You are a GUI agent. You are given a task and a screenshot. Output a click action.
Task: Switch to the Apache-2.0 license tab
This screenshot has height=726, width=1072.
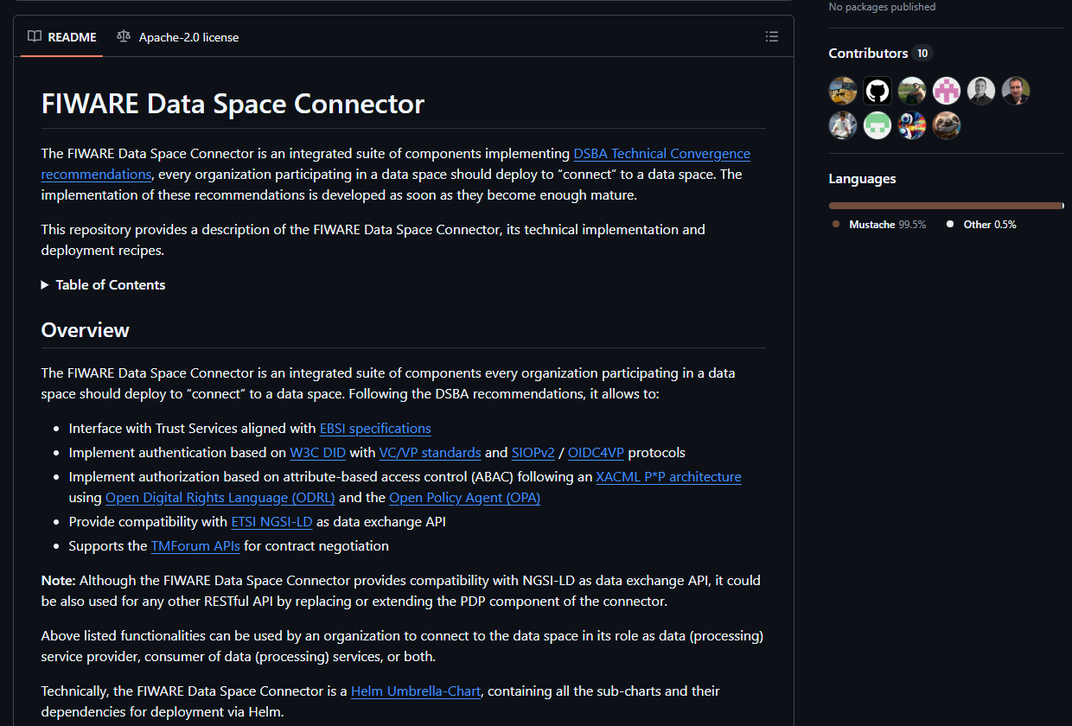pos(188,37)
